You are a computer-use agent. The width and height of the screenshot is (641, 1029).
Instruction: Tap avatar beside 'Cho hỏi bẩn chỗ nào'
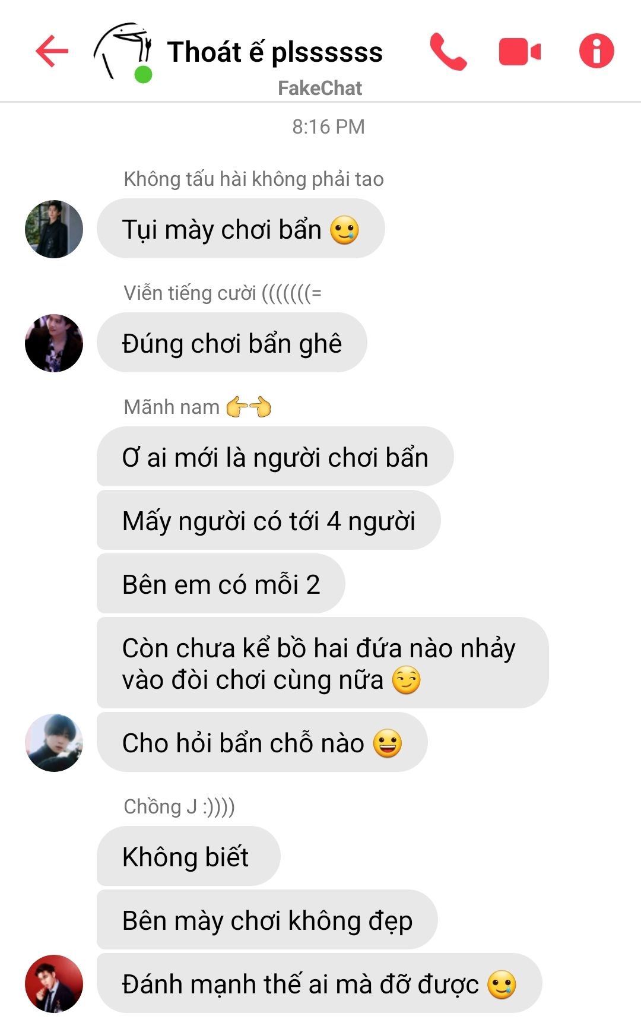click(x=54, y=743)
